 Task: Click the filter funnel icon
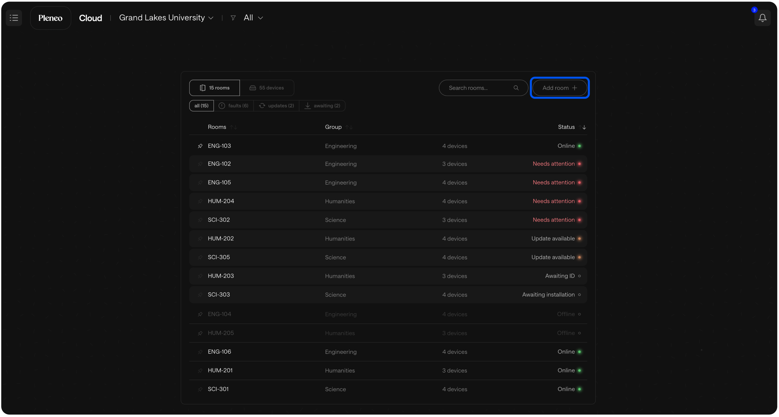(233, 18)
